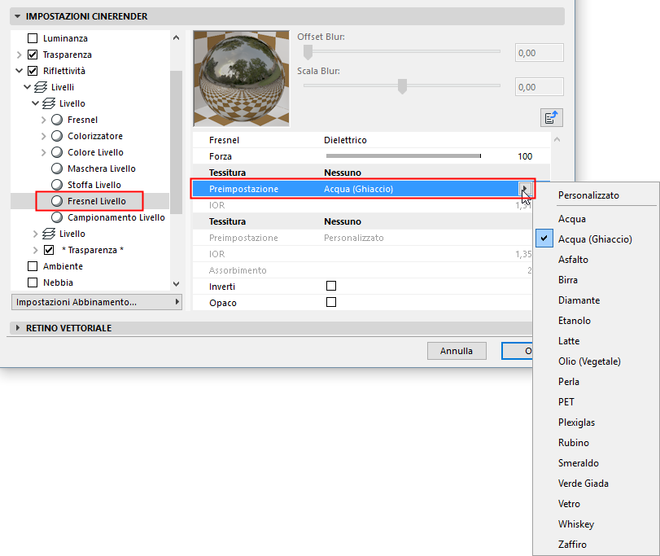Image resolution: width=660 pixels, height=556 pixels.
Task: Click the tree list scroll-down arrow
Action: tap(177, 284)
